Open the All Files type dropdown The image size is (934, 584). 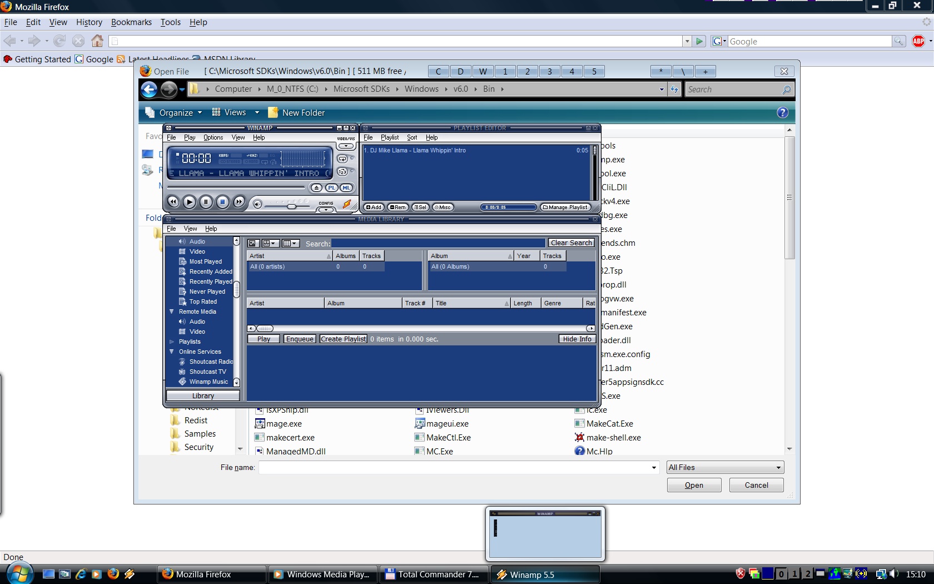725,467
